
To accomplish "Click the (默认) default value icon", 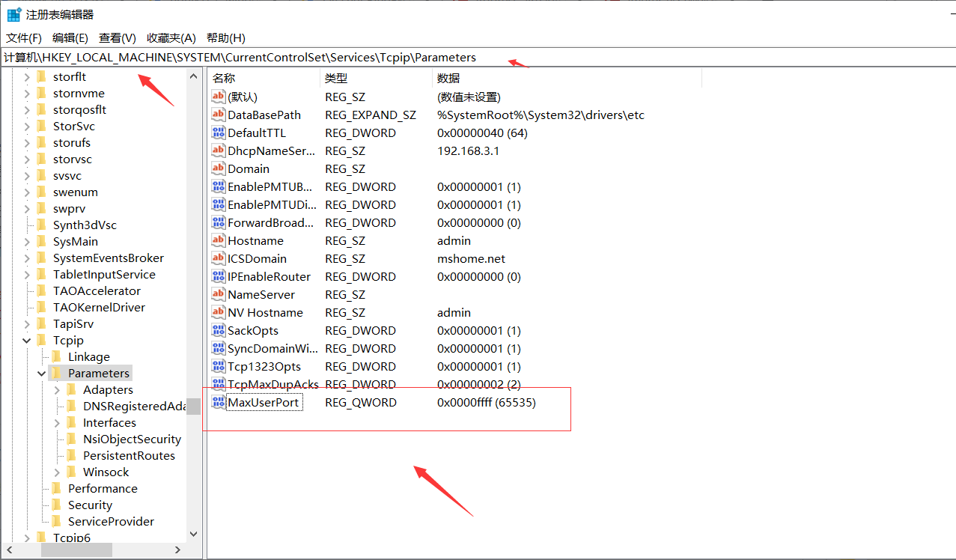I will click(218, 97).
